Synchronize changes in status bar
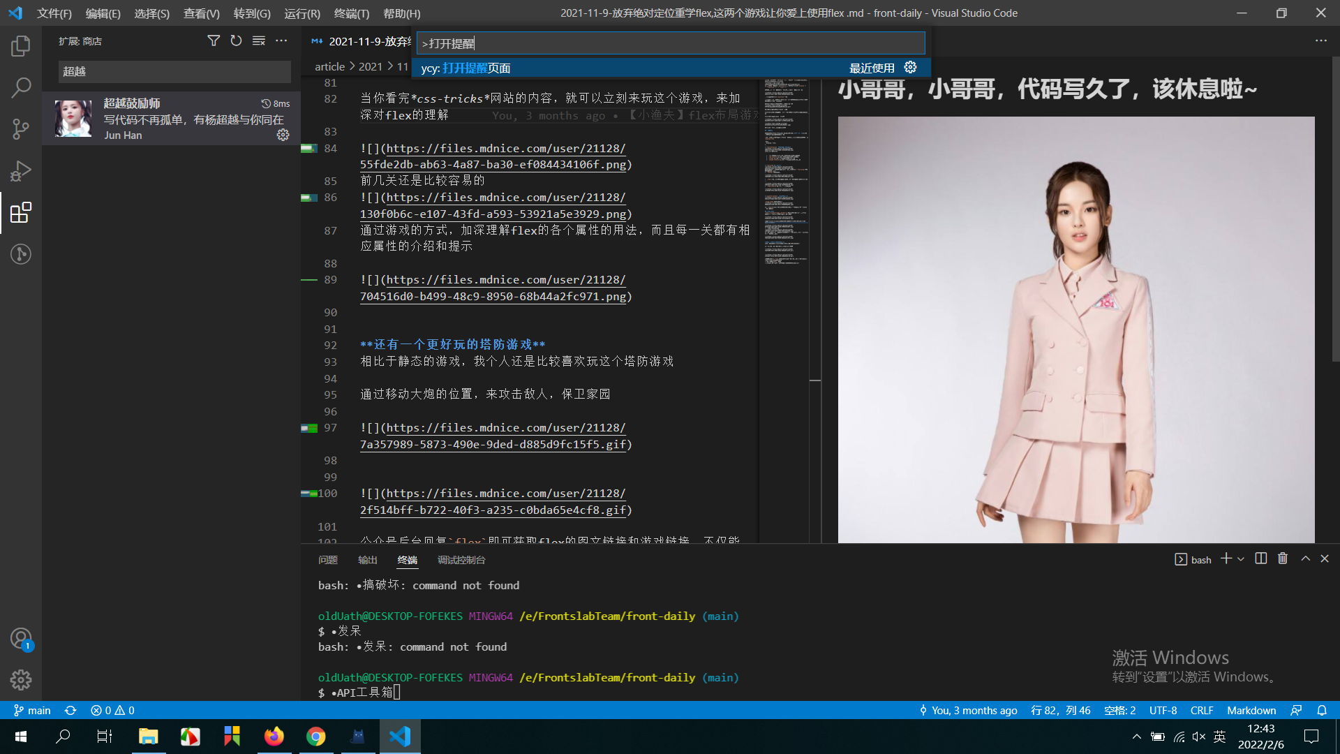Screen dimensions: 1340x754 click(70, 710)
